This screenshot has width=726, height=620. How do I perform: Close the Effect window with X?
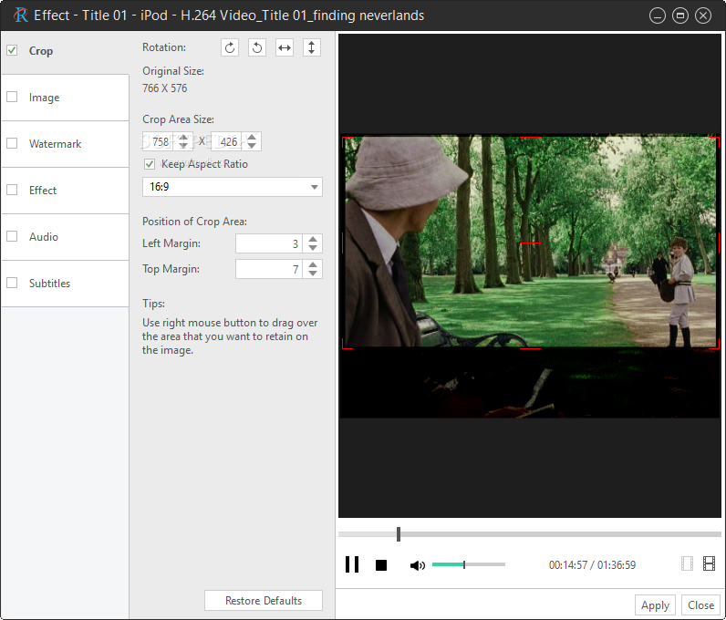[x=703, y=15]
